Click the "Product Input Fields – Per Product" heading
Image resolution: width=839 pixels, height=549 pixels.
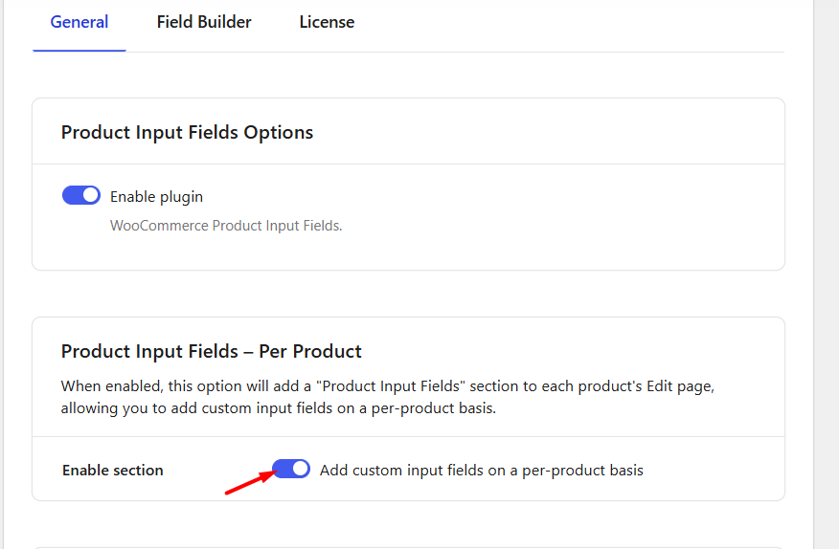coord(211,351)
